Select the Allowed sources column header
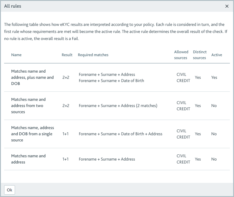This screenshot has height=197, width=234. pos(181,55)
